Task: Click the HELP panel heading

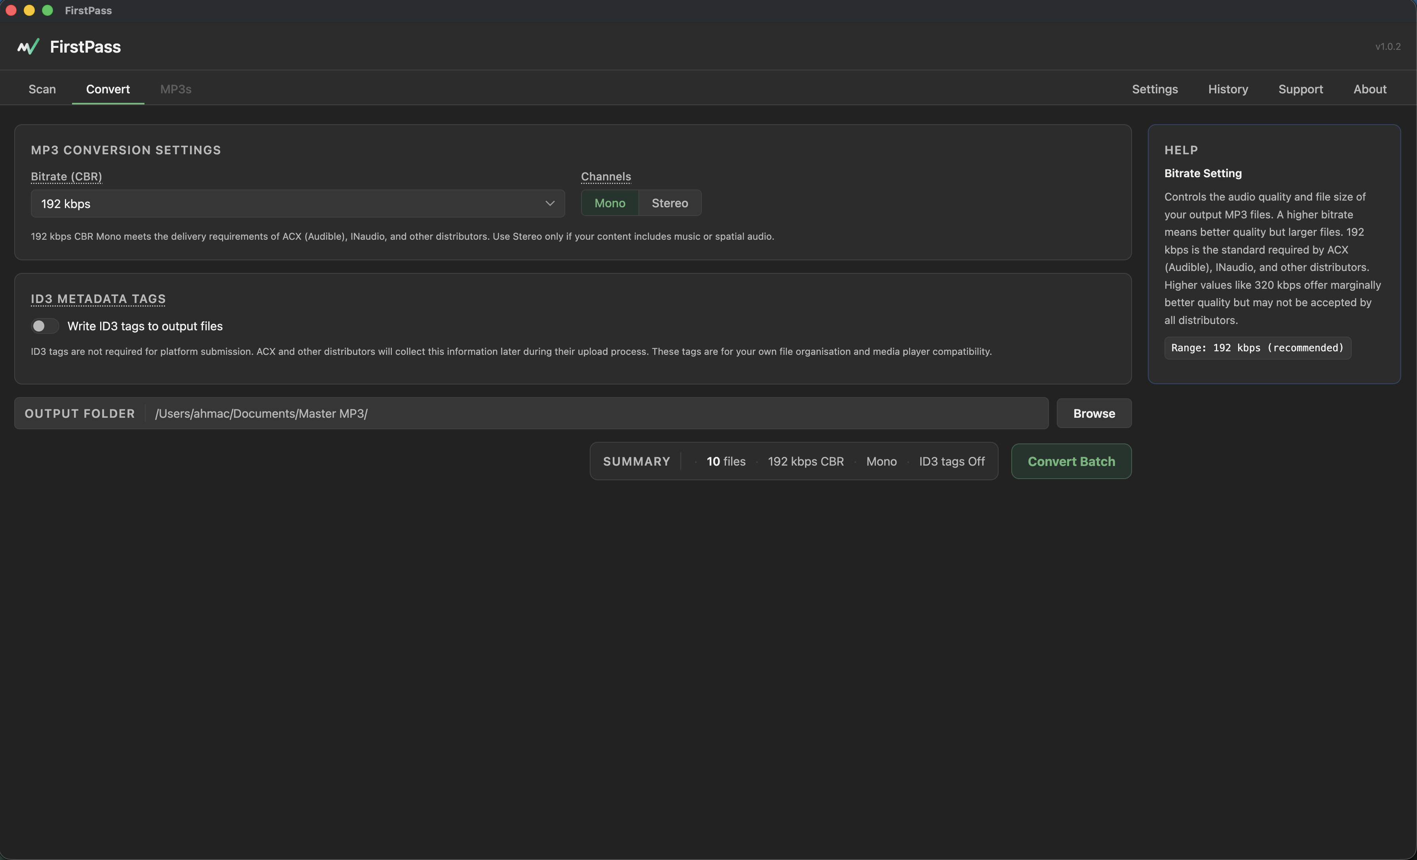Action: [1181, 150]
